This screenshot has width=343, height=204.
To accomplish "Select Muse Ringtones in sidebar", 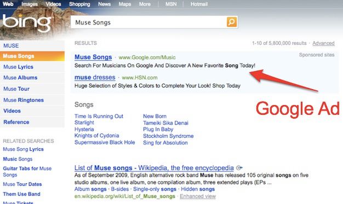I will coord(24,100).
